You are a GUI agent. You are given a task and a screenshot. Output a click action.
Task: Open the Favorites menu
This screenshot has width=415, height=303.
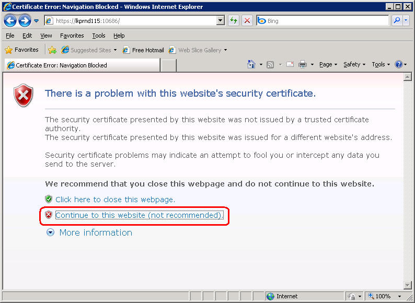pyautogui.click(x=72, y=36)
